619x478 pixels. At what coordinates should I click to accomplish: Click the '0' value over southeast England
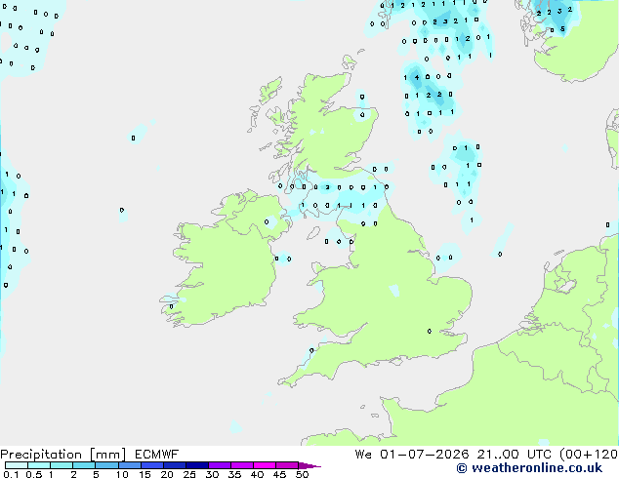[430, 332]
